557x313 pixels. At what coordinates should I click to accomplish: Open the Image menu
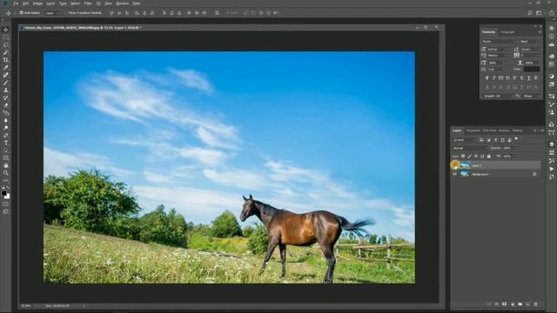pos(37,3)
